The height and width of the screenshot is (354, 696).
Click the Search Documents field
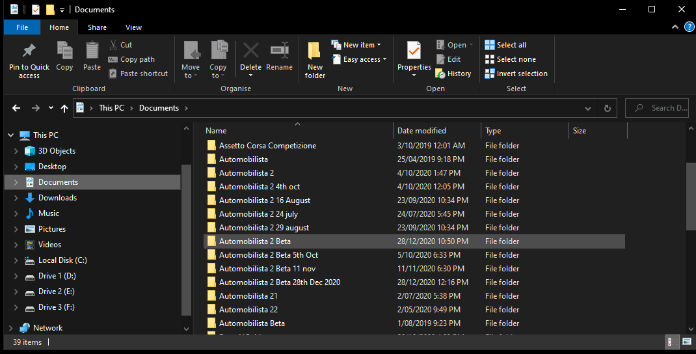pos(657,108)
